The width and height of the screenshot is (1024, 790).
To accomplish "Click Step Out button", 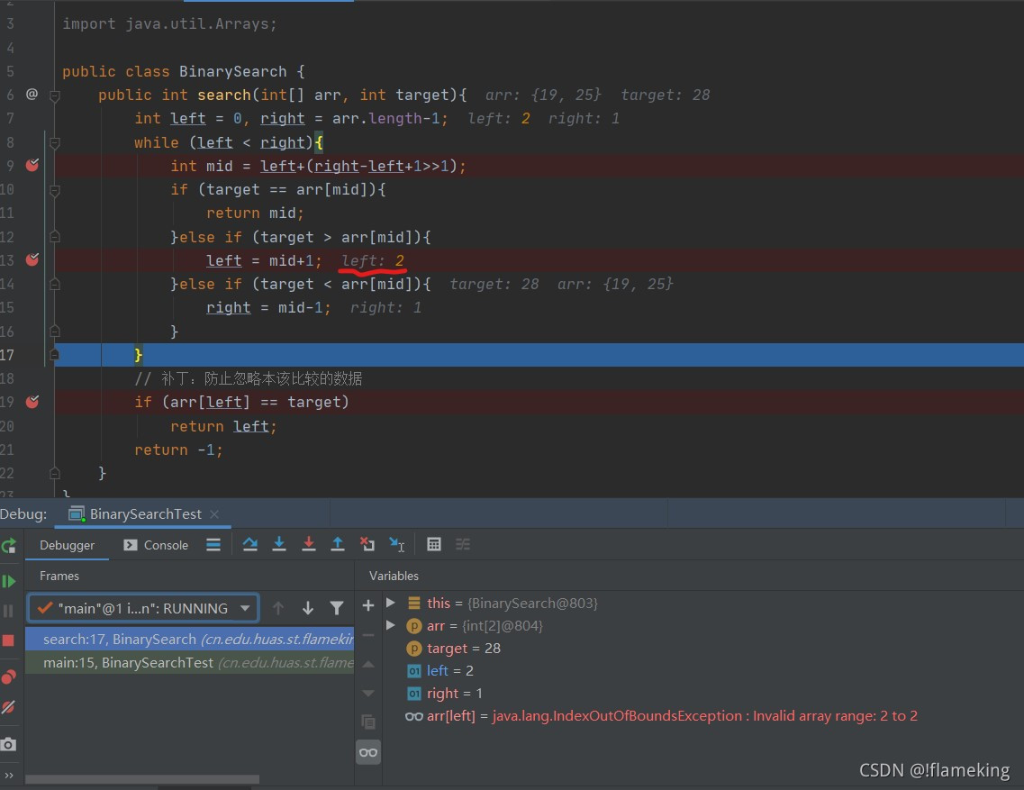I will [338, 544].
